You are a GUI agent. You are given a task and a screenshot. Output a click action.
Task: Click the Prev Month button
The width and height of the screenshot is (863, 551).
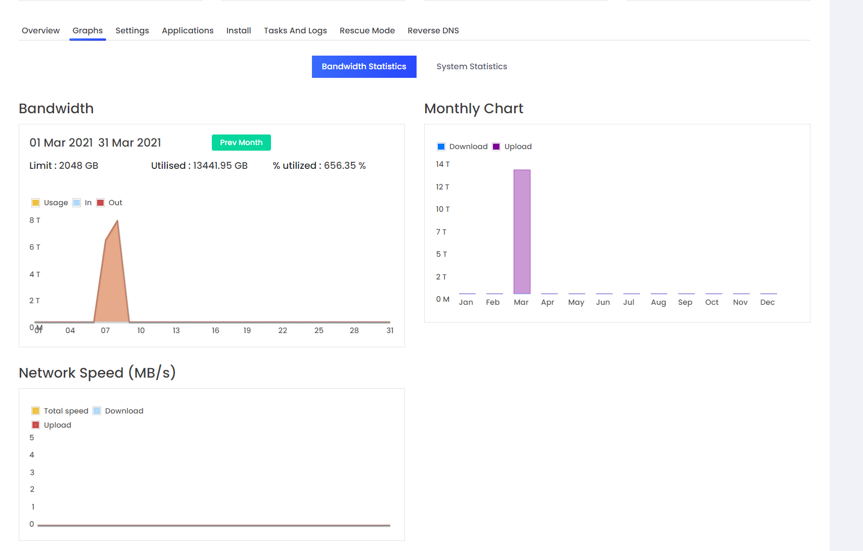pyautogui.click(x=241, y=143)
